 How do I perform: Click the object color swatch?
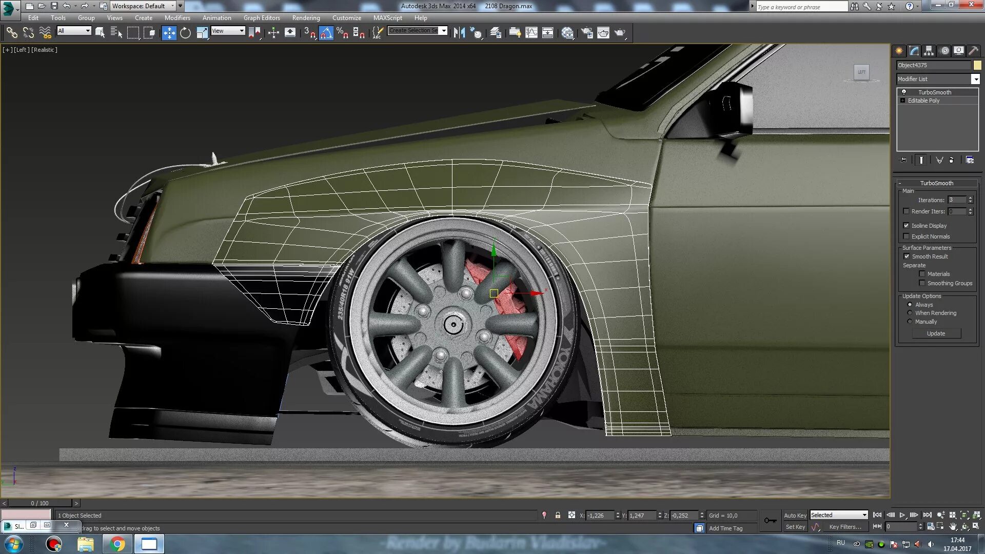[x=977, y=65]
